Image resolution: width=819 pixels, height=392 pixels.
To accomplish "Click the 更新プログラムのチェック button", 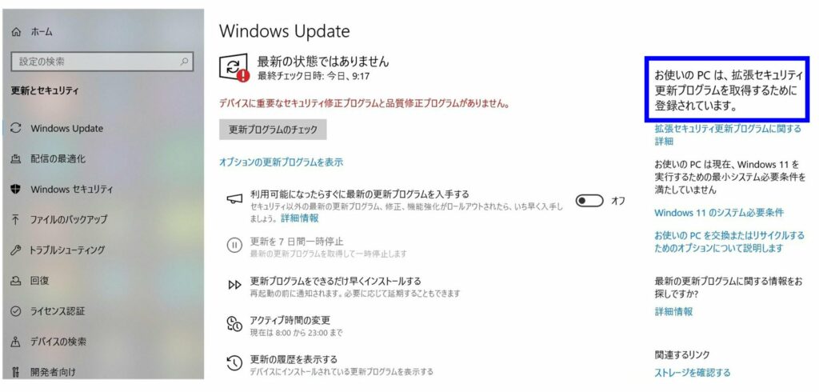I will tap(273, 130).
